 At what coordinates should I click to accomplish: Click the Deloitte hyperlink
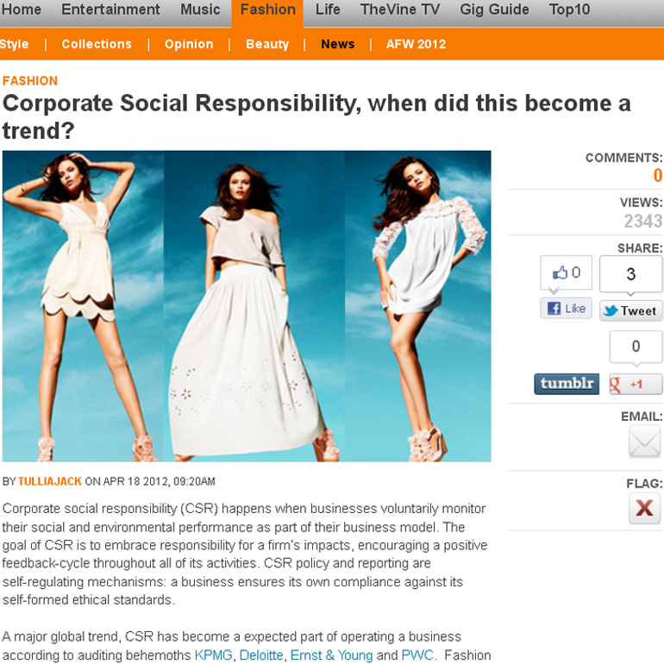coord(260,655)
